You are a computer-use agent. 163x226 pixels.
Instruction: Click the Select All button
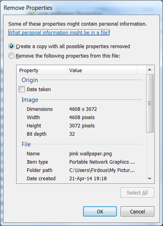(x=137, y=192)
